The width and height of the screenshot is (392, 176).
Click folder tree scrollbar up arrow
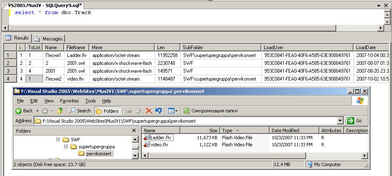click(x=135, y=139)
